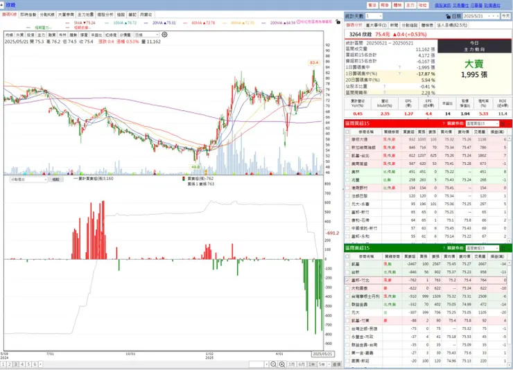The width and height of the screenshot is (513, 370).
Task: Click the lock icon above the K-line chart
Action: [338, 22]
